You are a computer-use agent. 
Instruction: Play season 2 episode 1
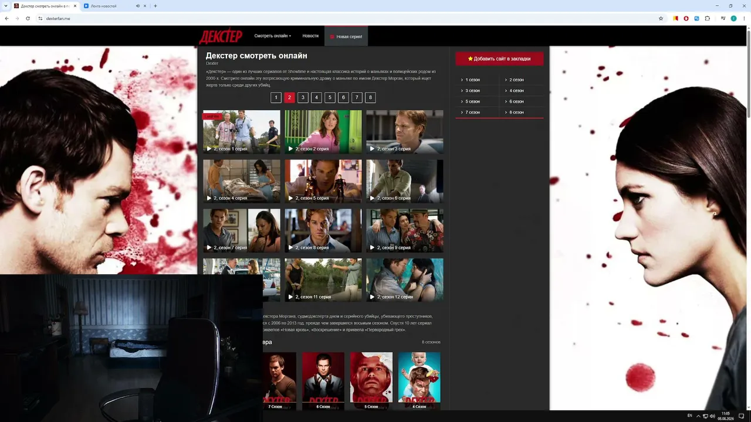[x=242, y=132]
